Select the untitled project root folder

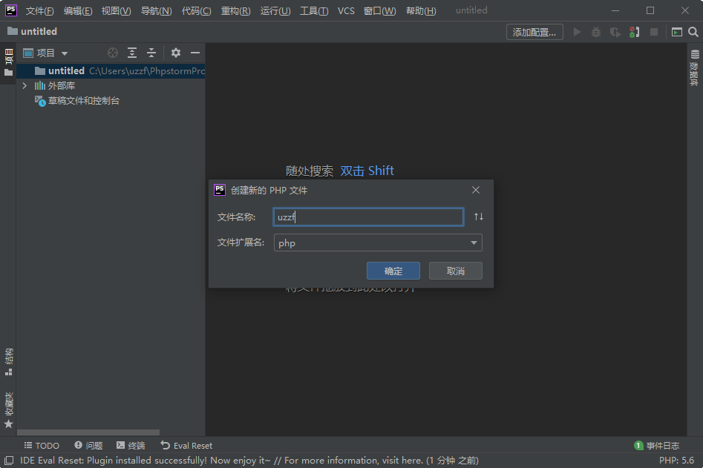click(x=111, y=70)
